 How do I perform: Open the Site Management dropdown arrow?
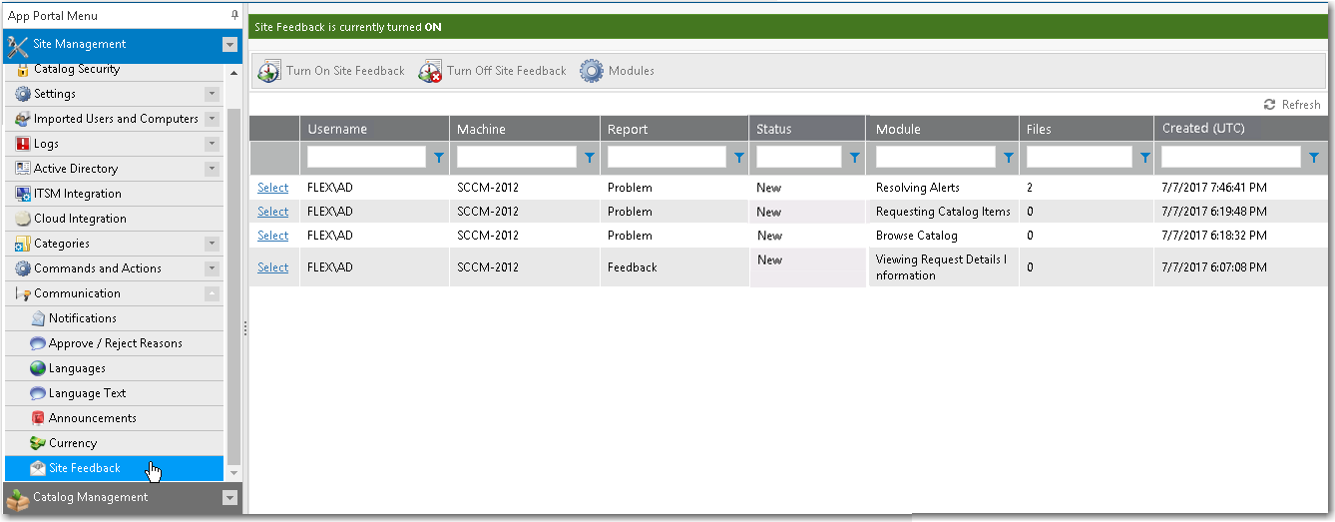(229, 44)
